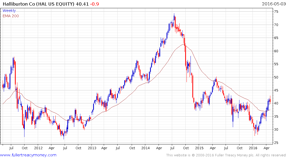The height and width of the screenshot is (159, 286).
Task: Click the 50 price axis label
Action: 276,77
